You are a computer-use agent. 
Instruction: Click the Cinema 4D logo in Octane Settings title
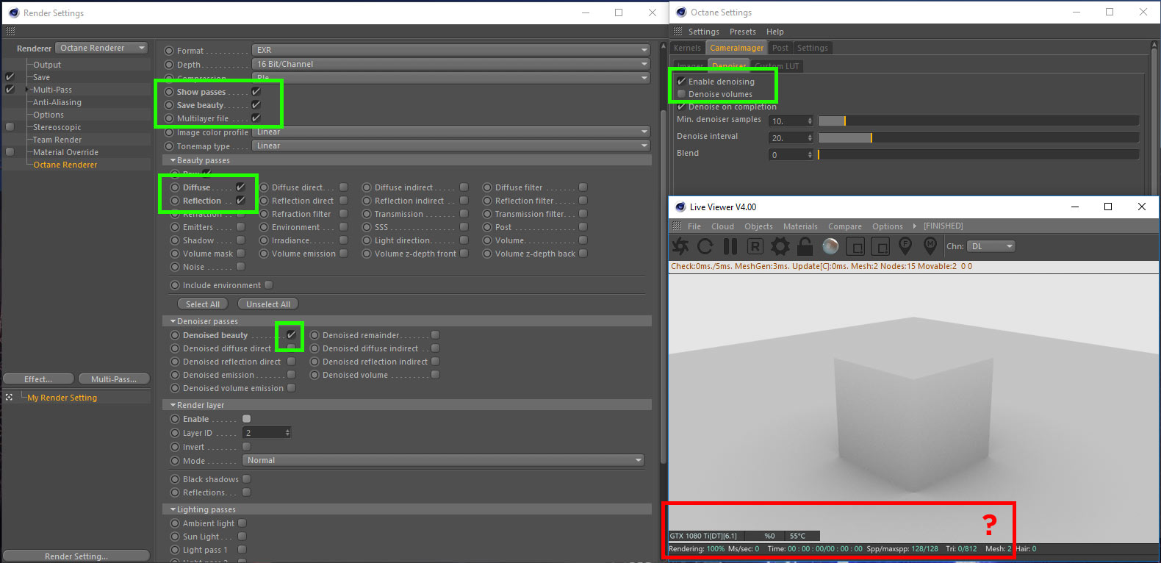681,12
